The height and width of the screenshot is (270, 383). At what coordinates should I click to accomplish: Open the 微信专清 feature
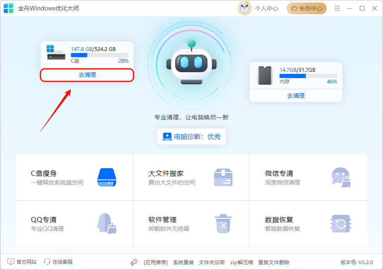pos(308,177)
